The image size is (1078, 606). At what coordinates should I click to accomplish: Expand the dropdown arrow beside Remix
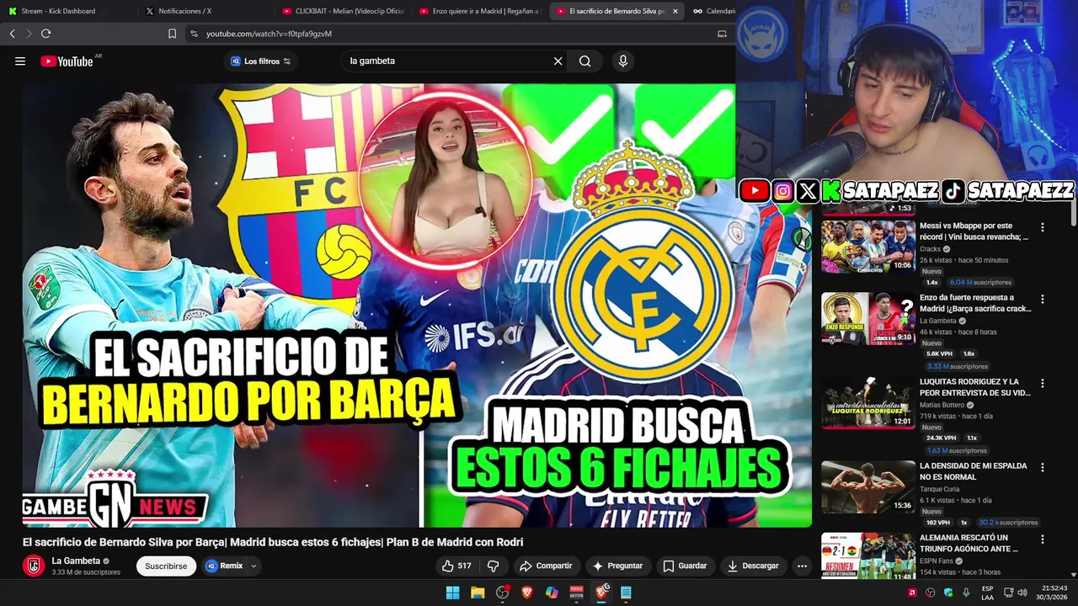point(253,566)
